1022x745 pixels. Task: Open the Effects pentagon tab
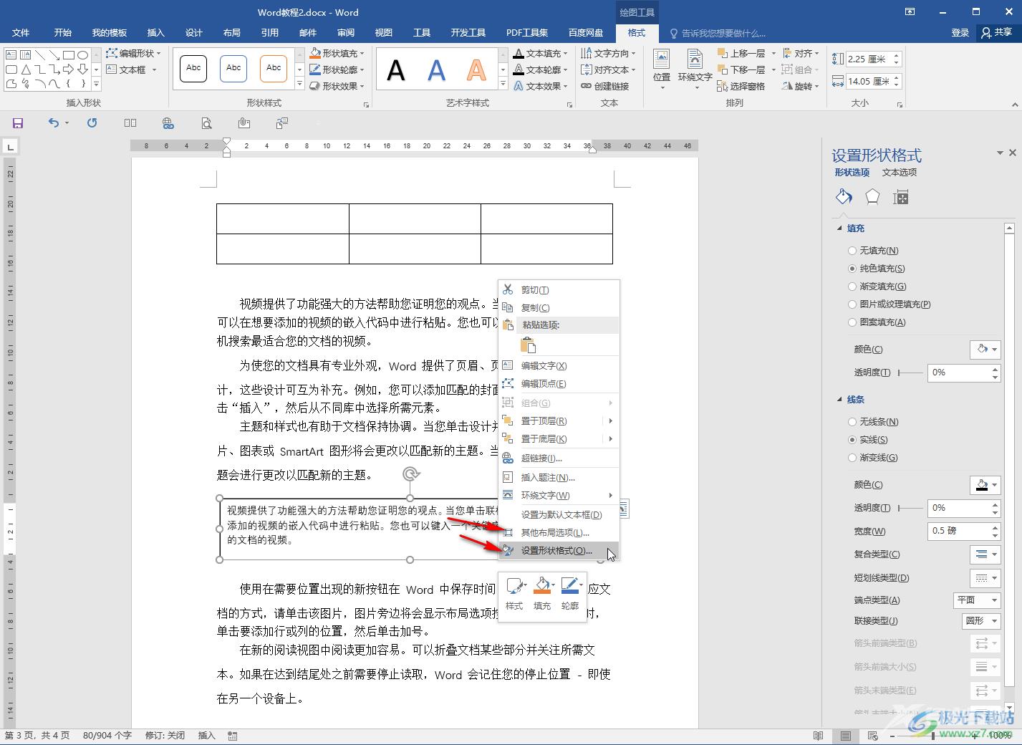(x=872, y=197)
